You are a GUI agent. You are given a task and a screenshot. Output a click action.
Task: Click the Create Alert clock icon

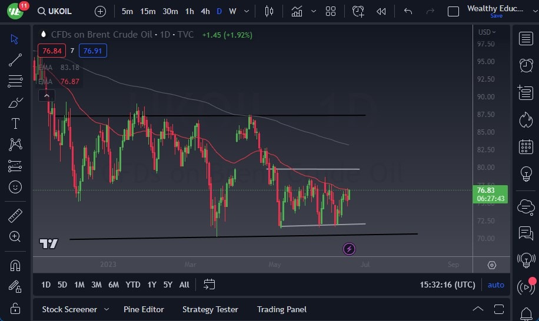coord(358,11)
